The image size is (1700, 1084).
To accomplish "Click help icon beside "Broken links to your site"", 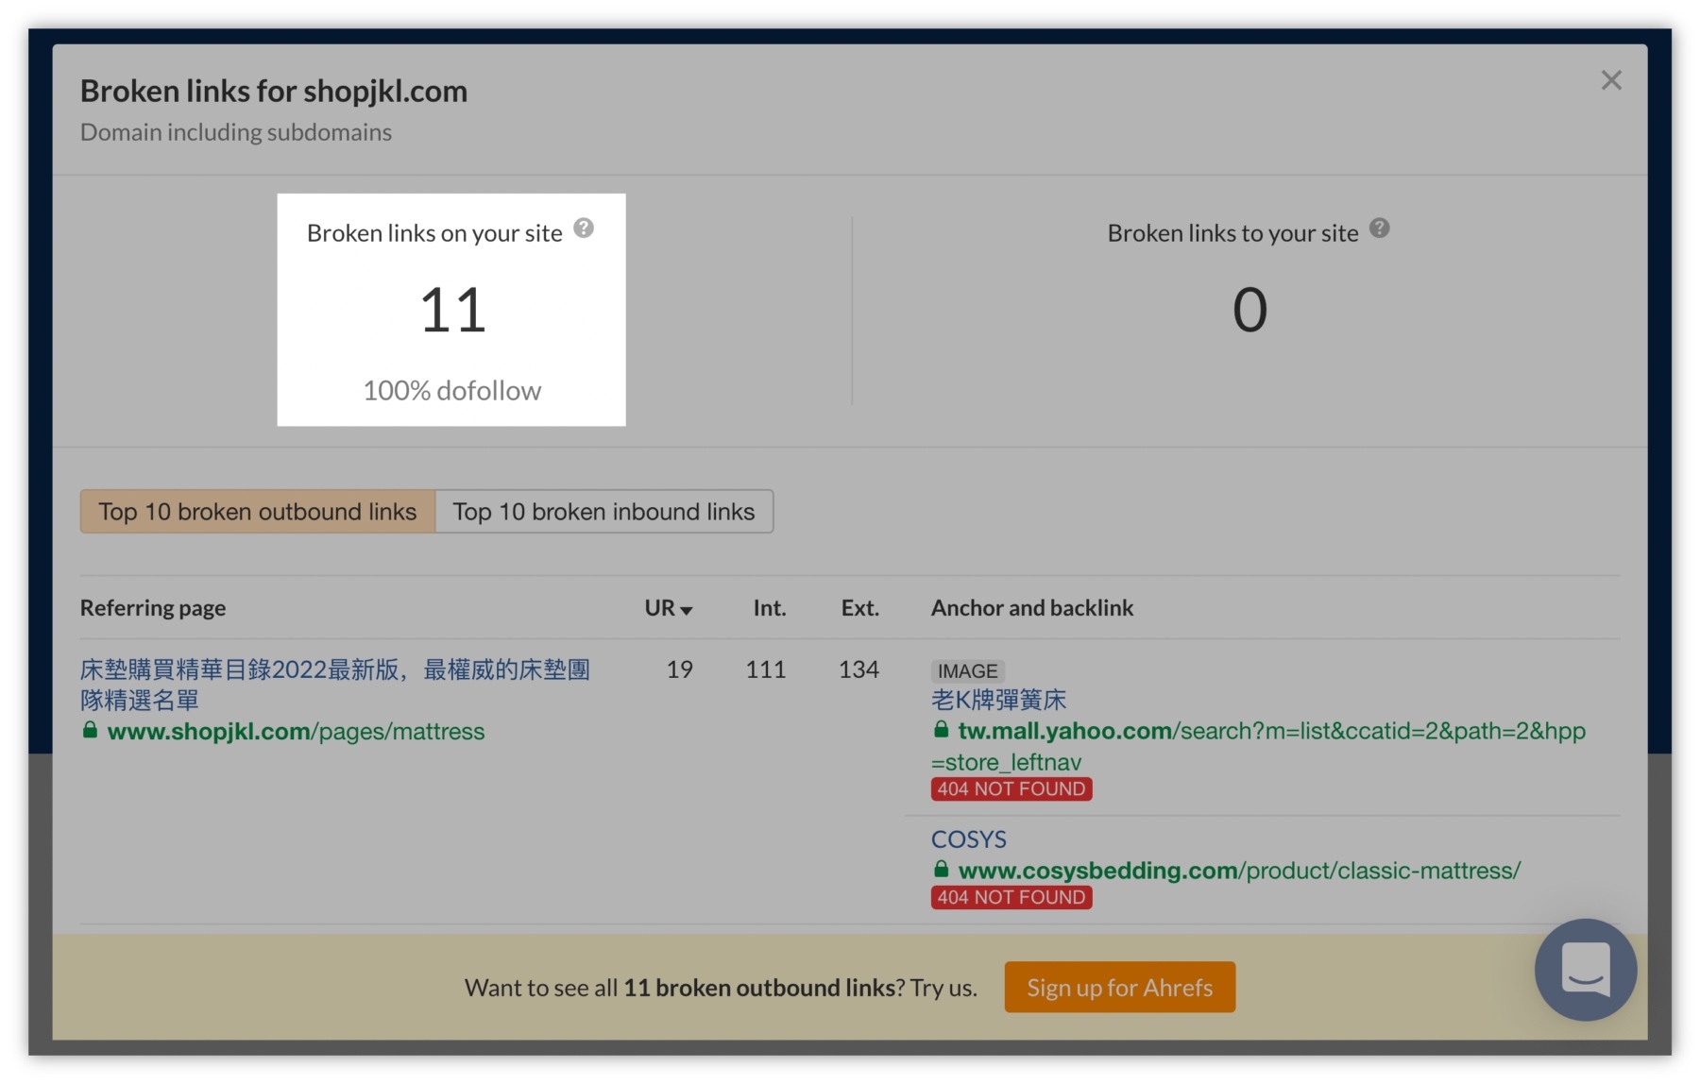I will [x=1380, y=226].
